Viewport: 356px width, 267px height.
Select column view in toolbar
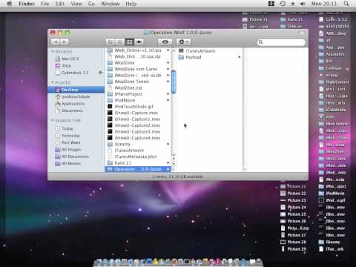(x=129, y=42)
